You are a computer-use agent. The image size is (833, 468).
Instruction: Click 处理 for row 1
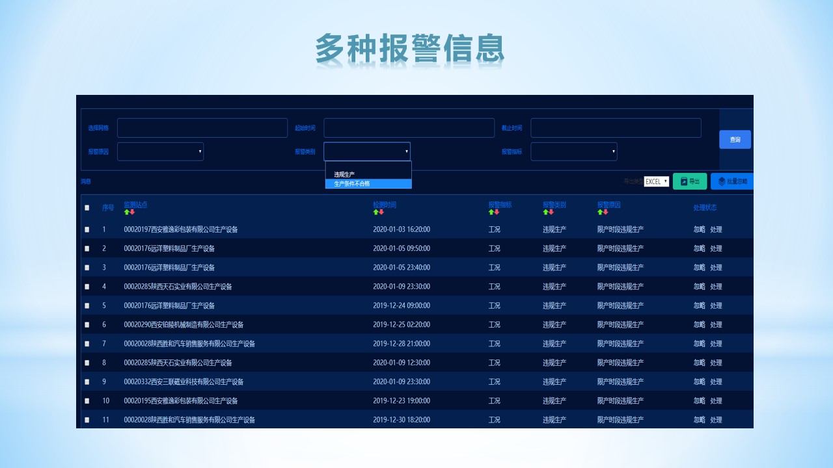[716, 229]
